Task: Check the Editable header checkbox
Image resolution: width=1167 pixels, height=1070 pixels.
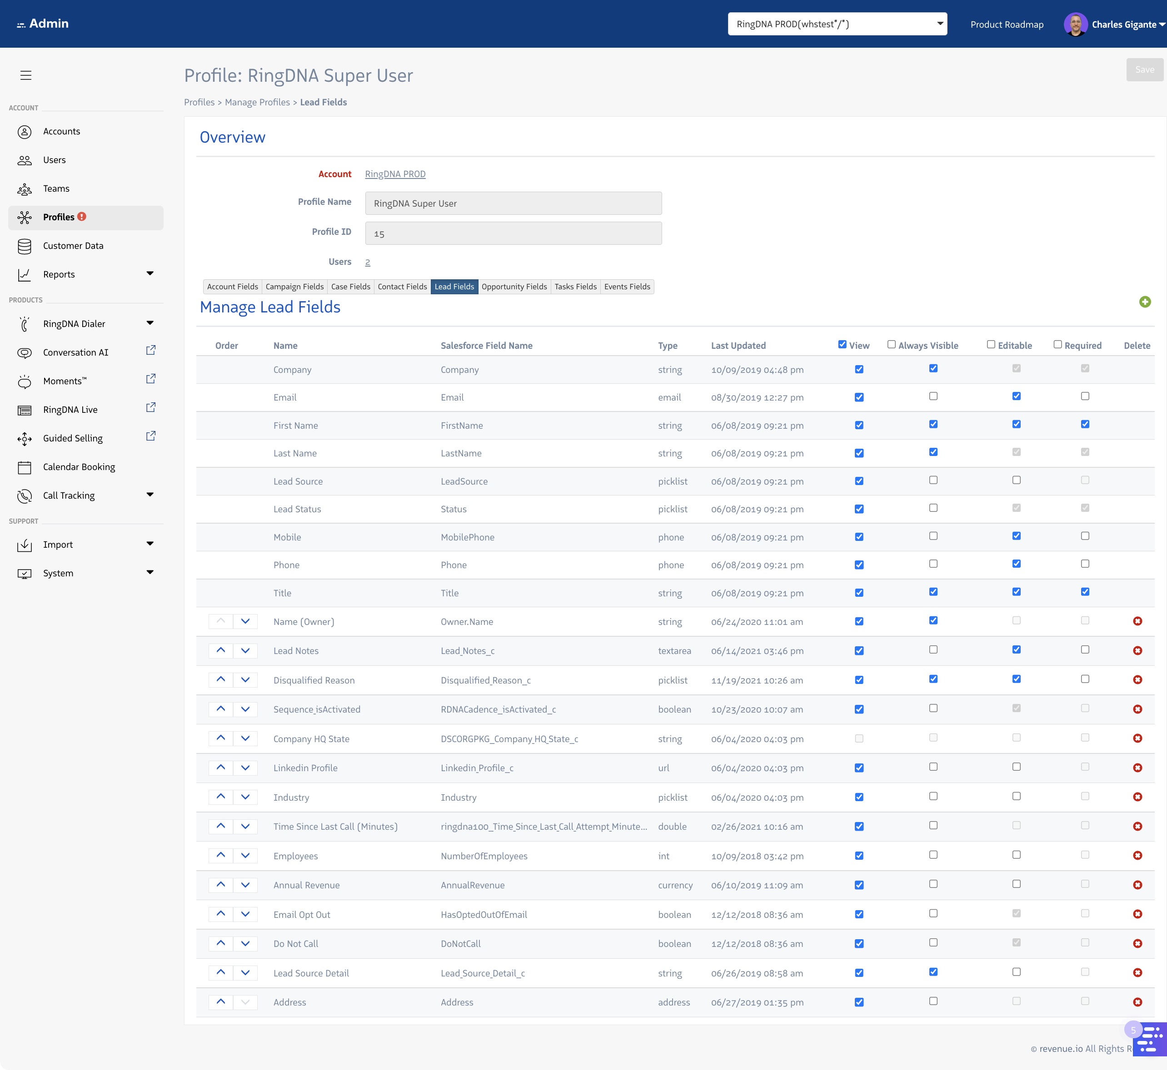Action: (991, 345)
